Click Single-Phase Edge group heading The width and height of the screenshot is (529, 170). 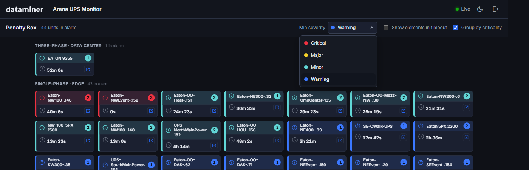(x=59, y=84)
